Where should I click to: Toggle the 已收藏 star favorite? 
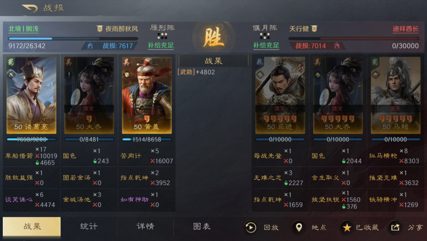coord(347,227)
